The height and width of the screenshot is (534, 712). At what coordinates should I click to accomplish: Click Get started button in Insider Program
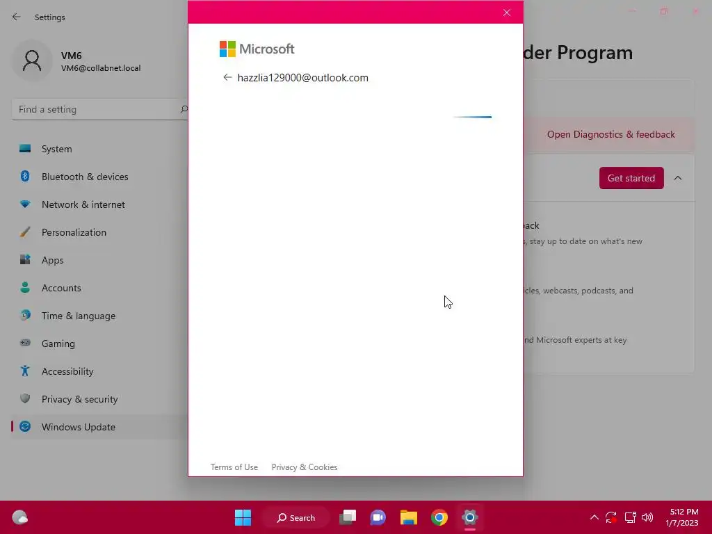click(x=631, y=178)
